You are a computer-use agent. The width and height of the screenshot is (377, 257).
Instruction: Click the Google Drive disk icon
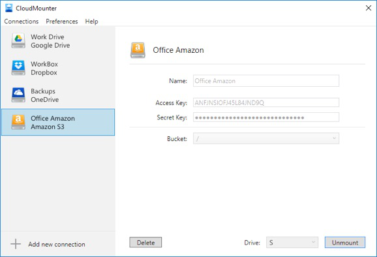pos(18,40)
